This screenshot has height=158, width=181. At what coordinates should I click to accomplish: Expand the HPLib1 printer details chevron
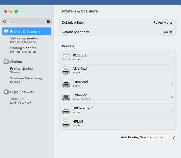(x=172, y=123)
